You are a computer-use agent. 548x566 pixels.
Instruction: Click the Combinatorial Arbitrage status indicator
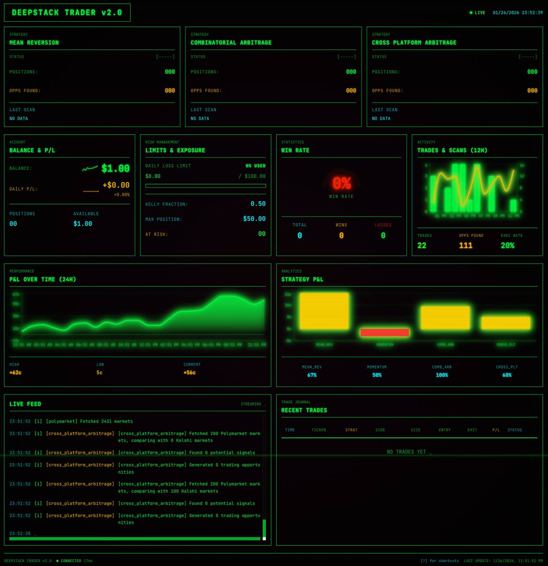pos(347,57)
